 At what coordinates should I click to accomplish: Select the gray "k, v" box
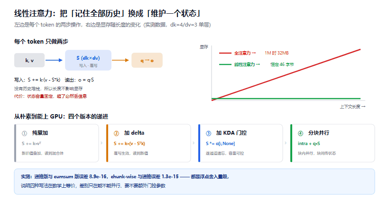point(29,60)
